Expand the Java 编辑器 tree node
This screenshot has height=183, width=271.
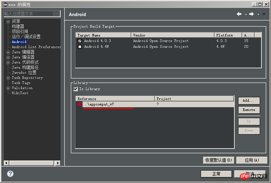(x=8, y=52)
